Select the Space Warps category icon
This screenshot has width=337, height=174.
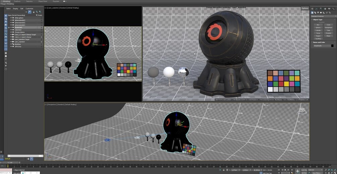(327, 13)
